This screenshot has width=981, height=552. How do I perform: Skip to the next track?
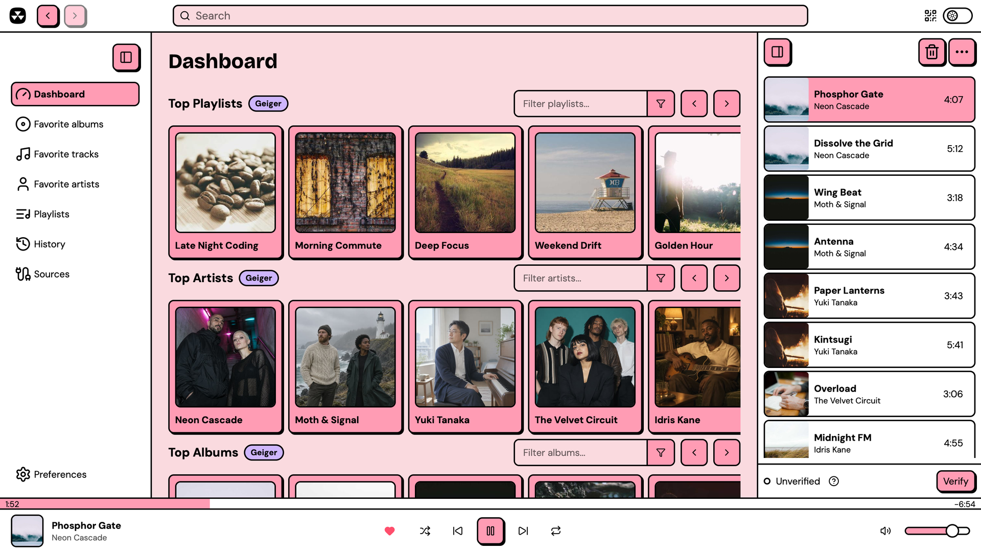523,531
